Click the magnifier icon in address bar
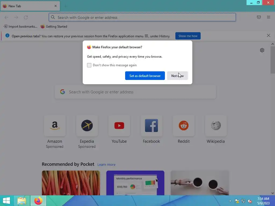 (x=53, y=17)
